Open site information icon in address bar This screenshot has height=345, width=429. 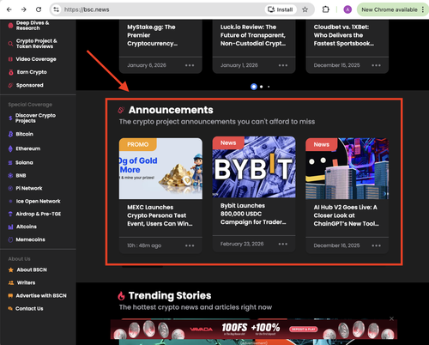[x=57, y=9]
